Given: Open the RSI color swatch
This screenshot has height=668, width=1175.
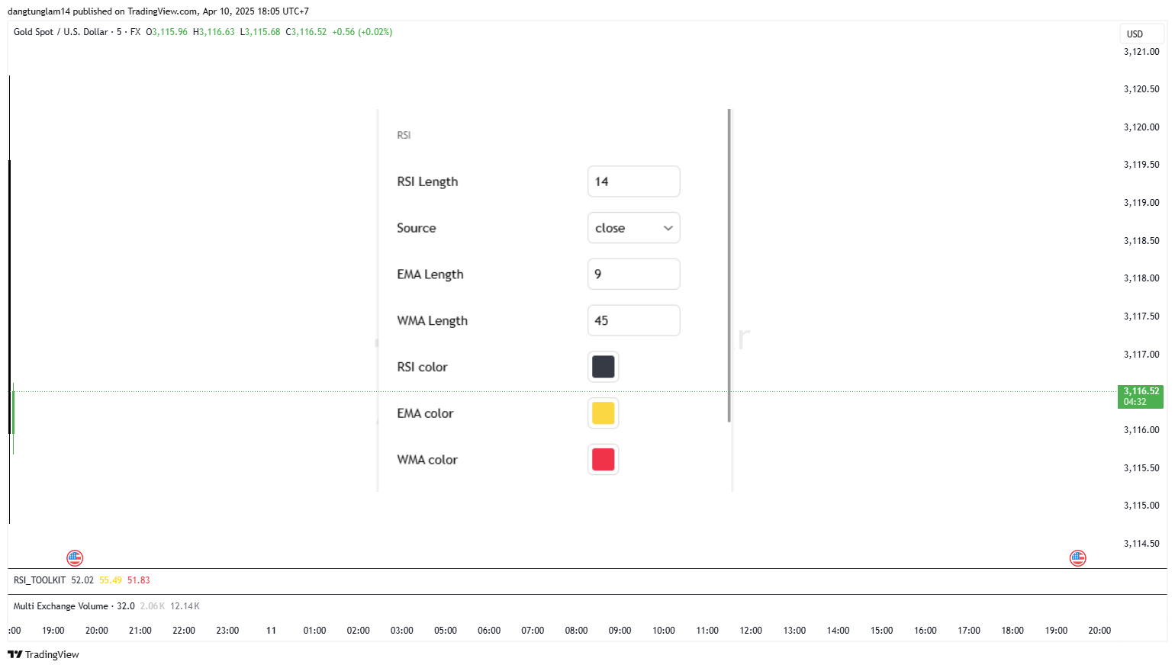Looking at the screenshot, I should pos(603,367).
